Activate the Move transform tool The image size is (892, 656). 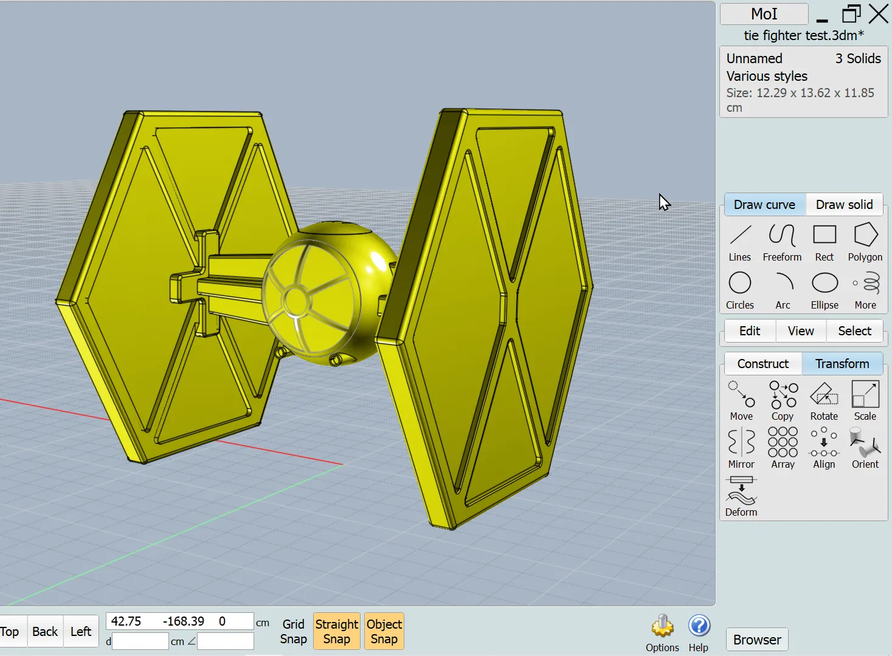(741, 401)
